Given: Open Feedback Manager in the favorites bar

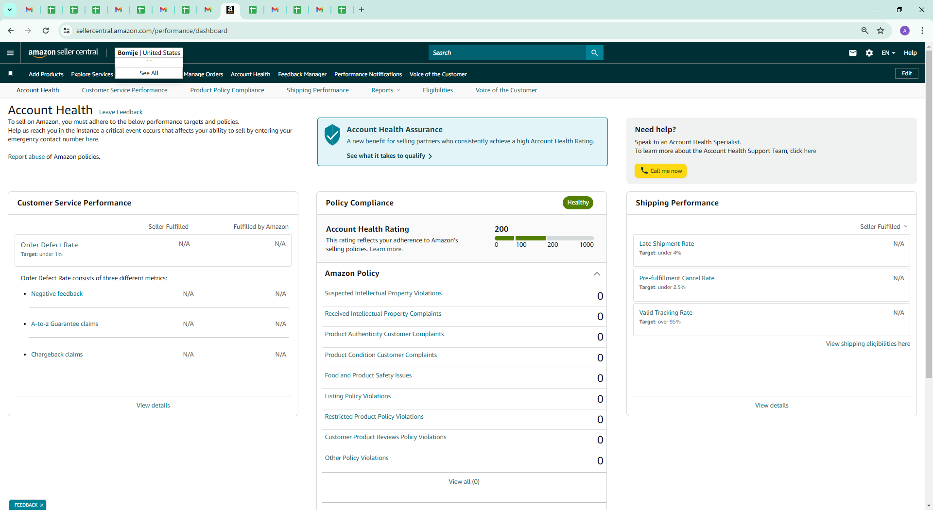Looking at the screenshot, I should [302, 74].
